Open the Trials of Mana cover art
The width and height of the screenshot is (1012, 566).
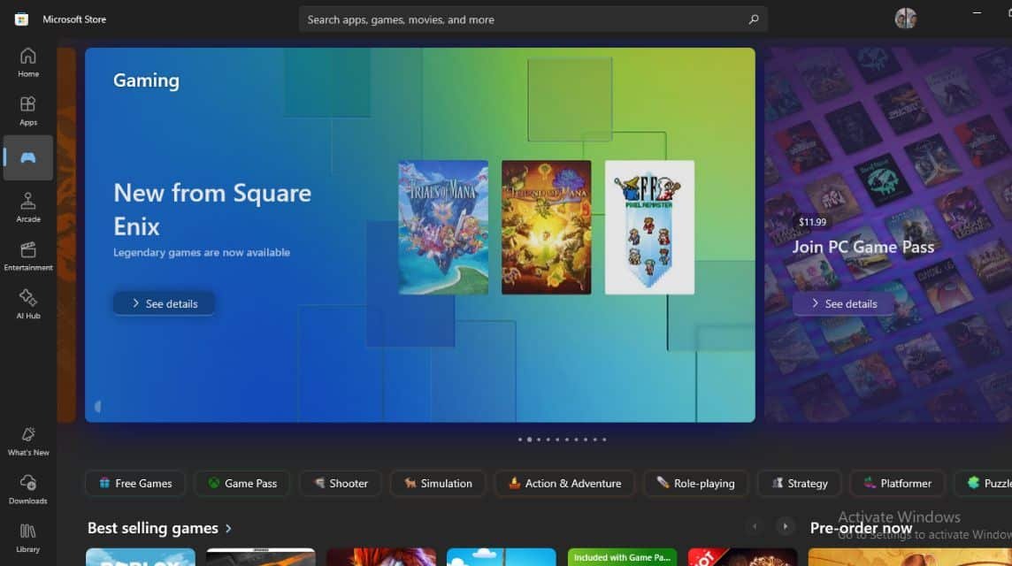pyautogui.click(x=443, y=227)
